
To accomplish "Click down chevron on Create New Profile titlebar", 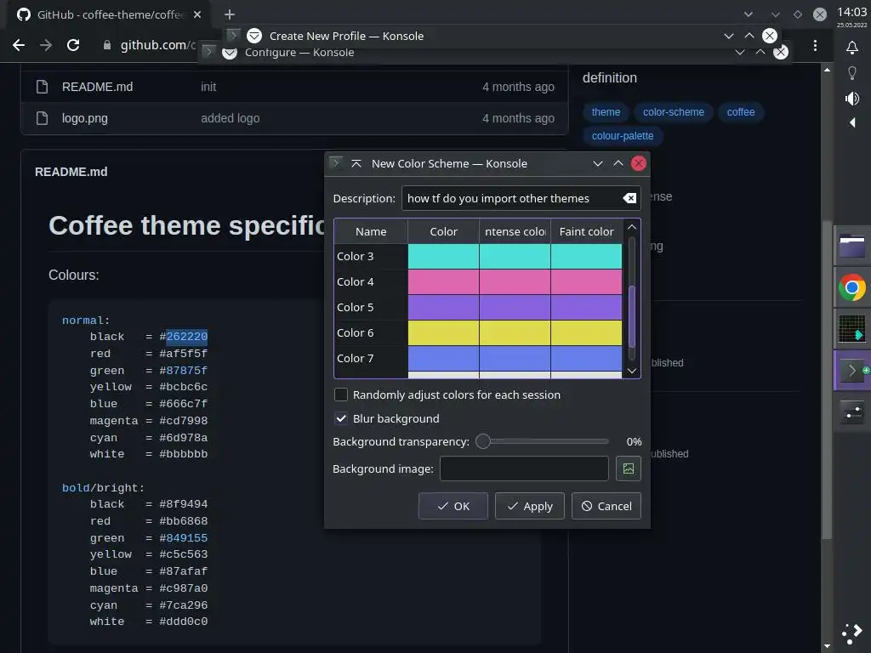I will (729, 36).
